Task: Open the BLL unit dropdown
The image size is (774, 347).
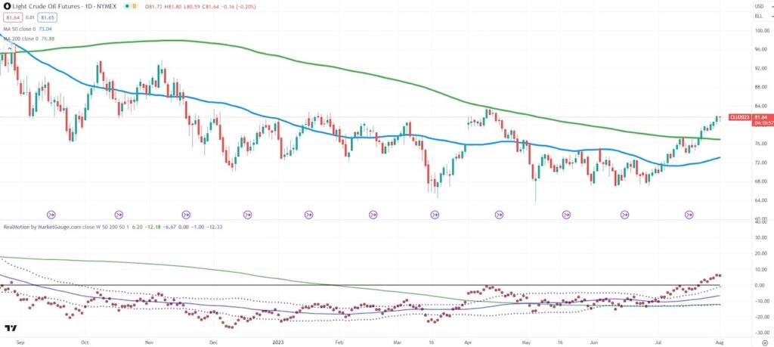Action: point(762,16)
